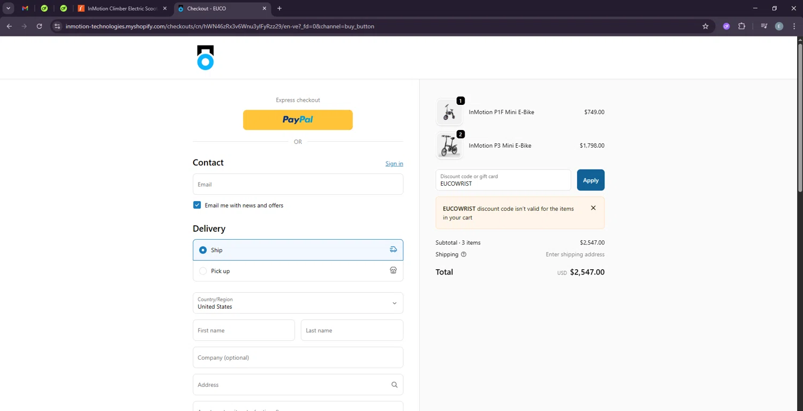Viewport: 803px width, 411px height.
Task: Open the browser extensions puzzle icon
Action: [741, 26]
